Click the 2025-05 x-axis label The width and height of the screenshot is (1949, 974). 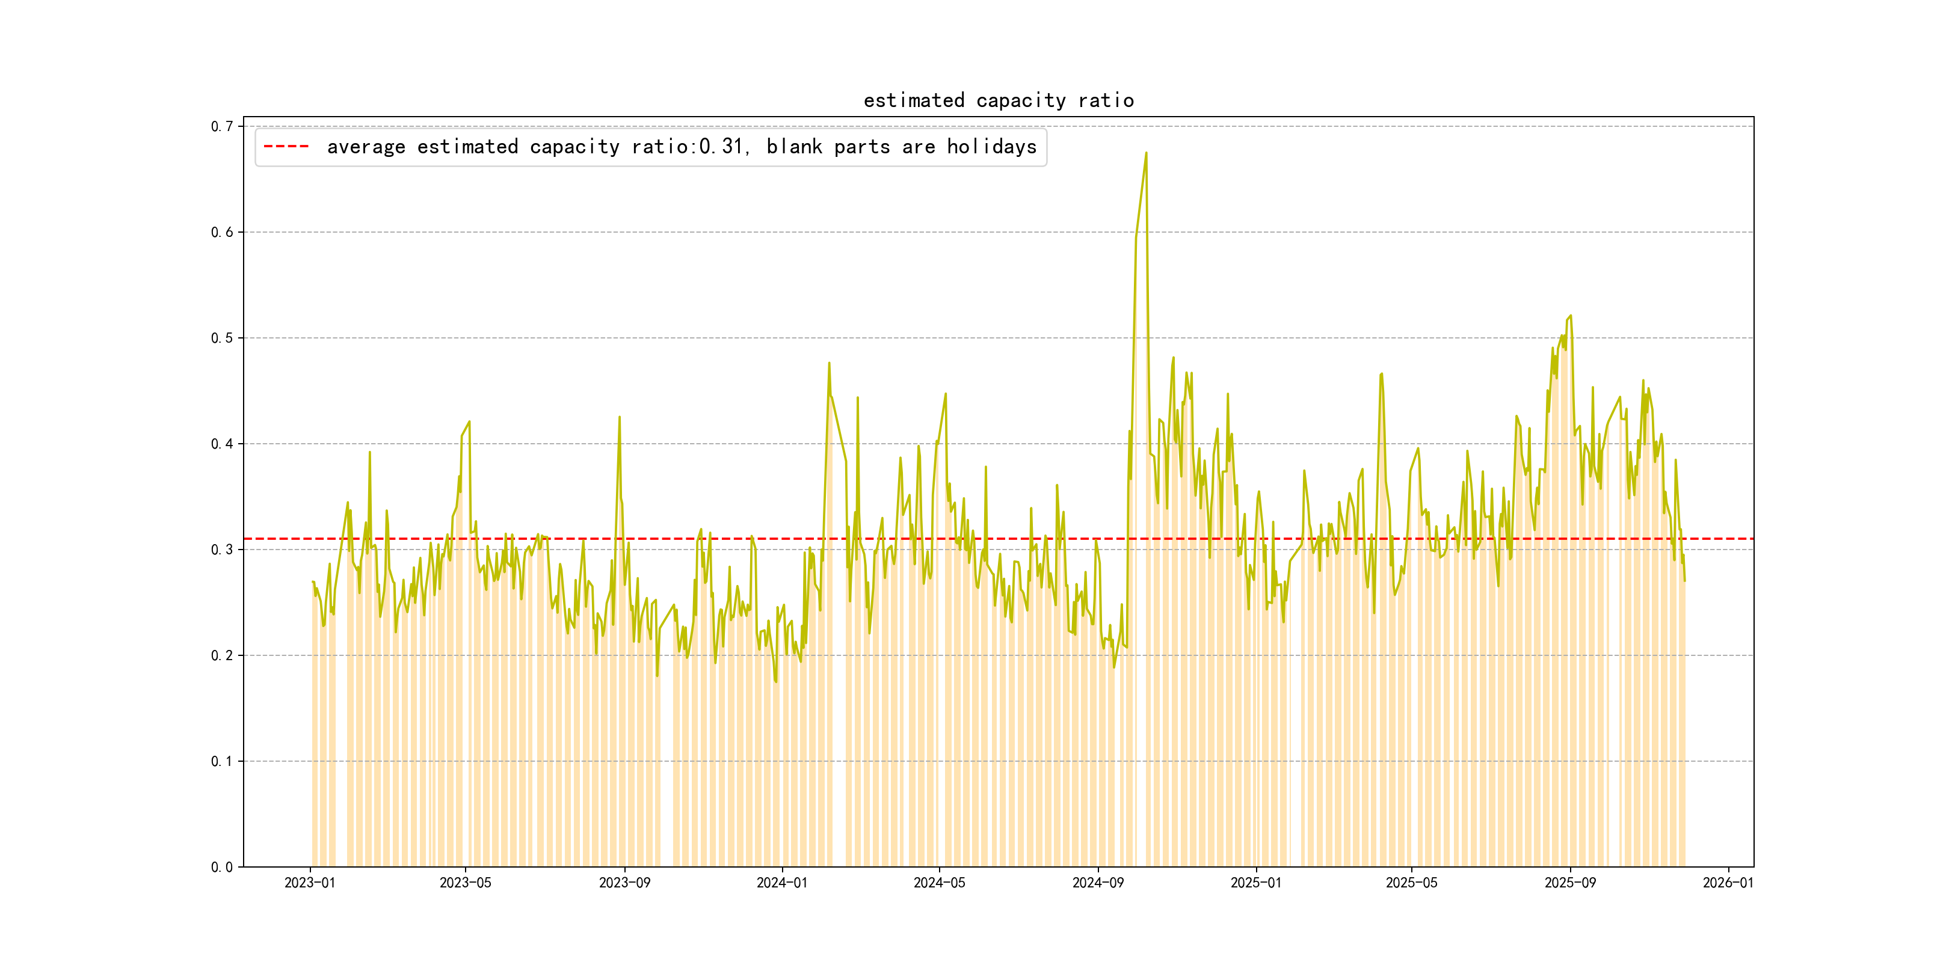pos(1411,883)
